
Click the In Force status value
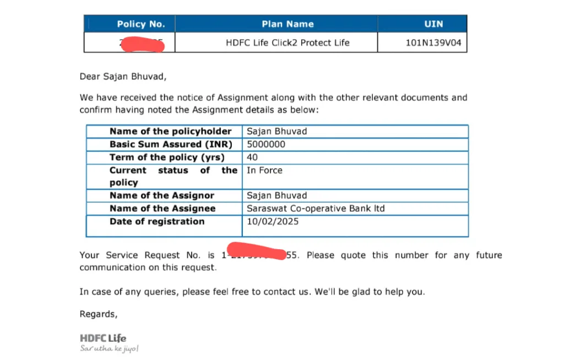264,170
